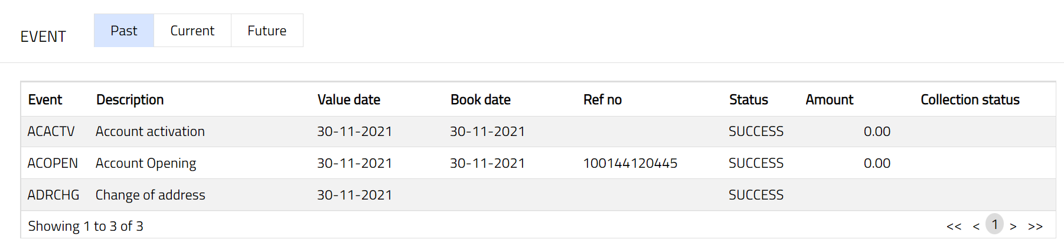The image size is (1064, 249).
Task: Sort by the Book date column header
Action: click(480, 99)
